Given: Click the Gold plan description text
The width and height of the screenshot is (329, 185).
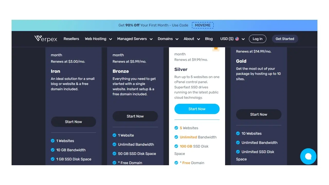Looking at the screenshot, I should [x=258, y=74].
